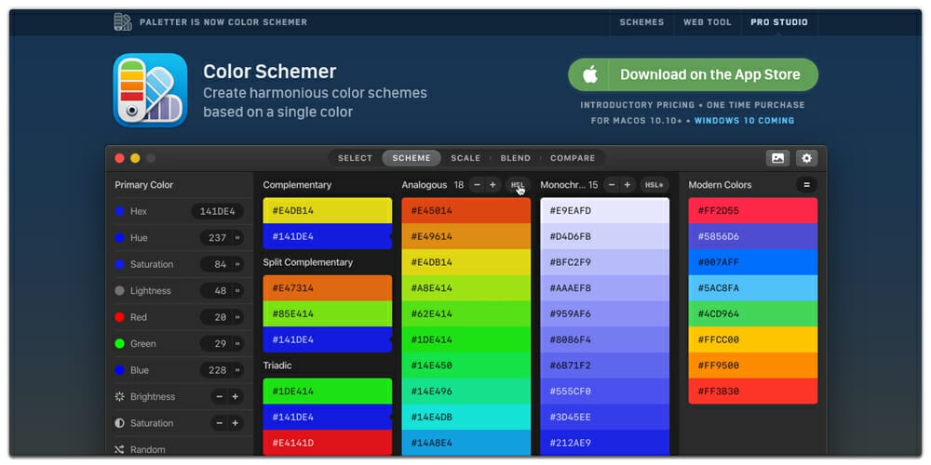Decrease Saturation adjust with minus button
The width and height of the screenshot is (931, 465).
[x=220, y=423]
